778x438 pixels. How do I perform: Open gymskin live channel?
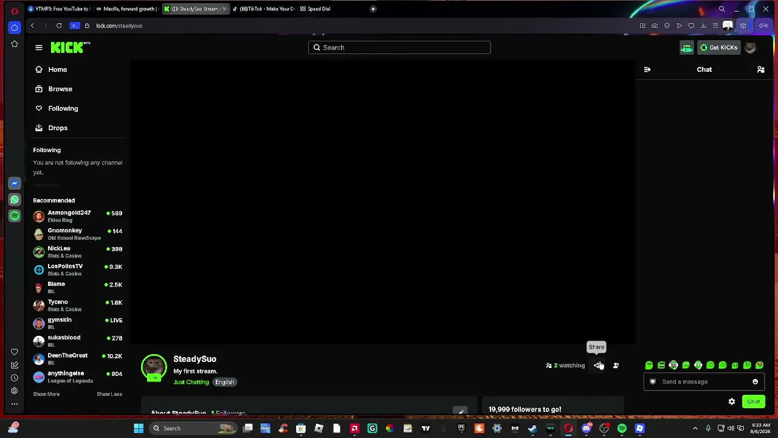coord(78,324)
